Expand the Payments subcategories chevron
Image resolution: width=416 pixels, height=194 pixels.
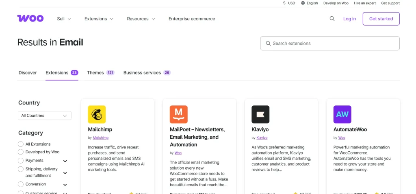(65, 161)
